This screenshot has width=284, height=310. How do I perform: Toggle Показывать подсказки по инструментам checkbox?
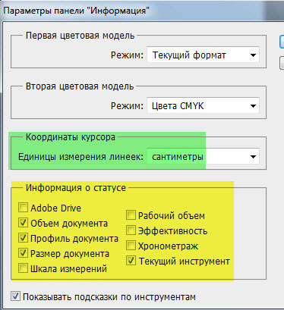15,296
